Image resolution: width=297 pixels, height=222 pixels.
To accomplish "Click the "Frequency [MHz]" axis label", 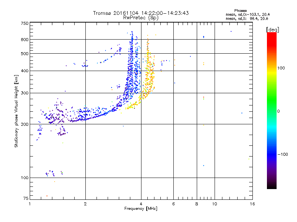I will coord(141,209).
